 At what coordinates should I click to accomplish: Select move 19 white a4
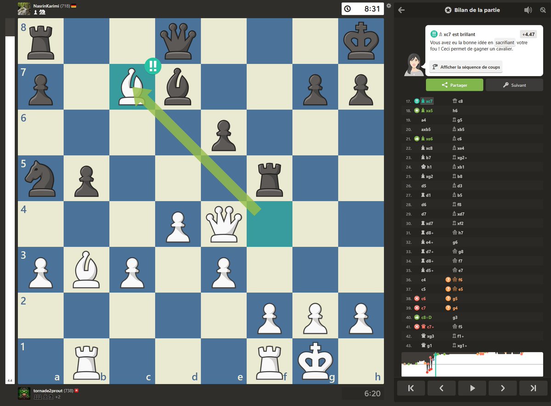coord(423,120)
